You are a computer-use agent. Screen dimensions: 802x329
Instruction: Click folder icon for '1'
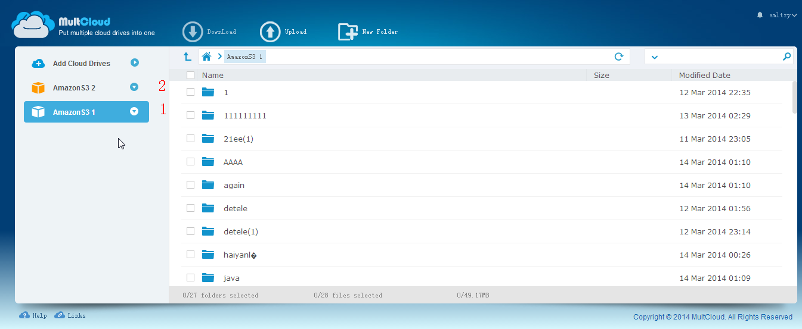tap(208, 92)
